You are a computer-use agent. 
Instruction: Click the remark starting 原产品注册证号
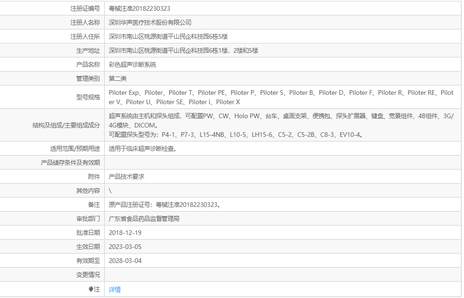tap(164, 205)
